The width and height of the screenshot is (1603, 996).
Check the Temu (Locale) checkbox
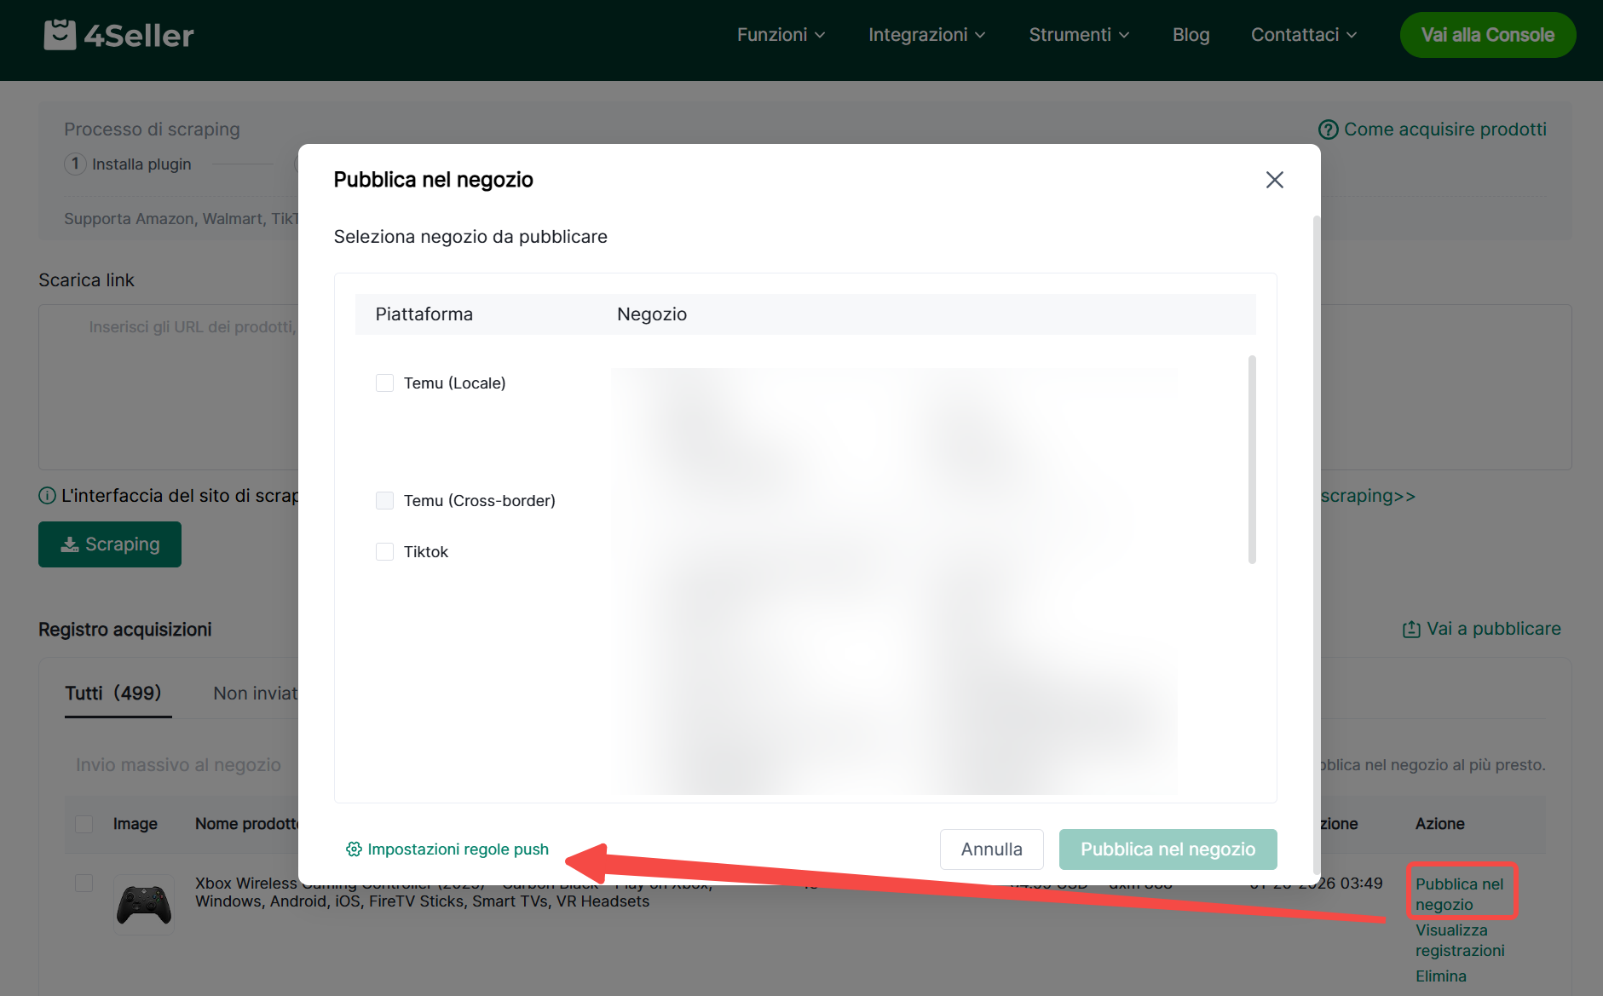point(384,383)
